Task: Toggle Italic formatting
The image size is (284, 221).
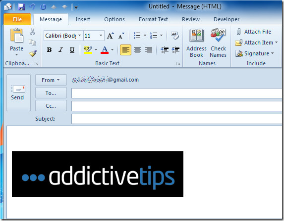Action: (x=60, y=50)
